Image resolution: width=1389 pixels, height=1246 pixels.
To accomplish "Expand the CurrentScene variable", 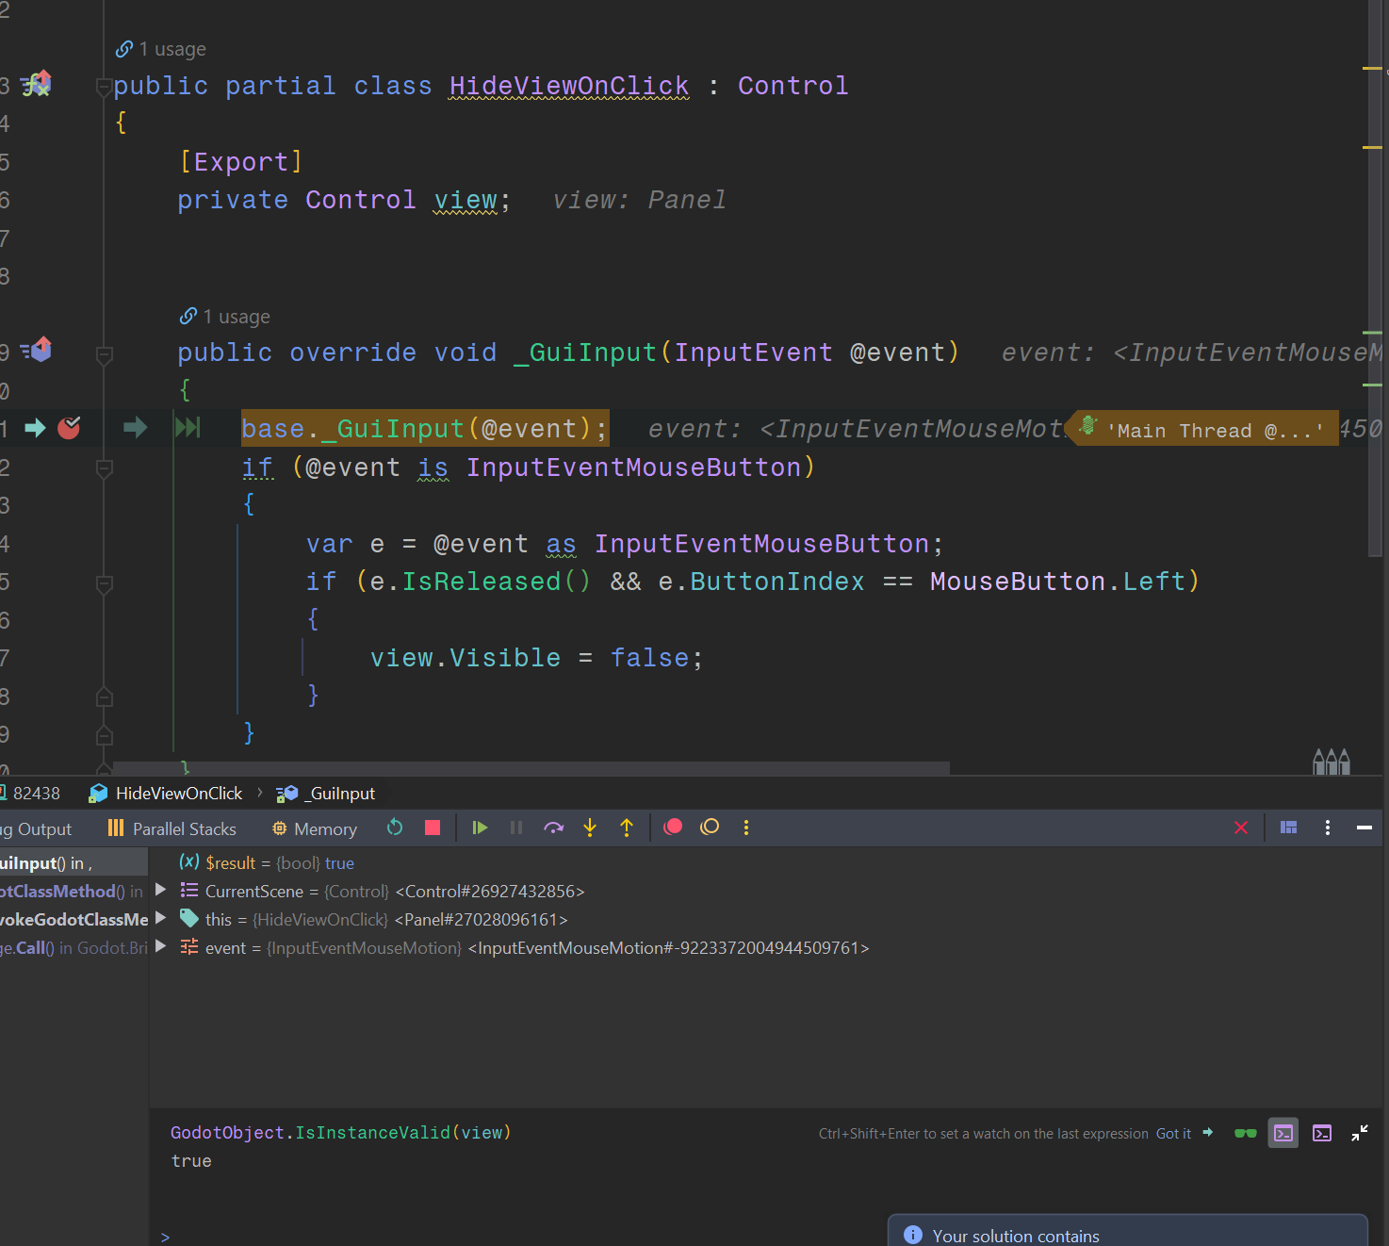I will coord(160,890).
